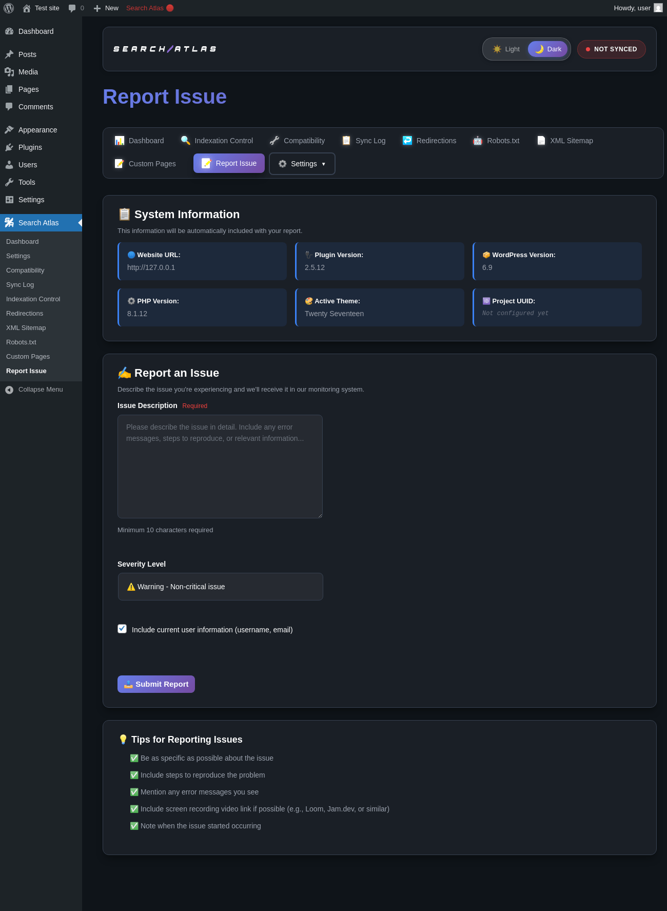
Task: Click the Pages icon in sidebar
Action: tap(9, 89)
